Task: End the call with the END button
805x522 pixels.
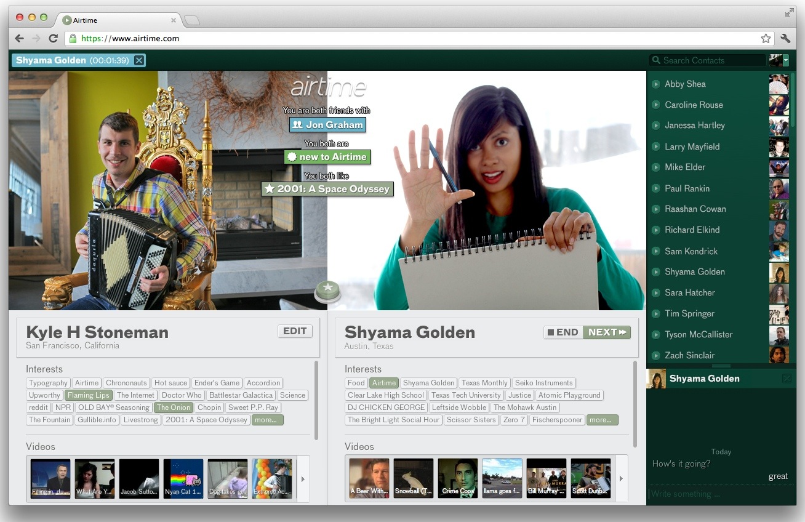Action: pos(563,332)
